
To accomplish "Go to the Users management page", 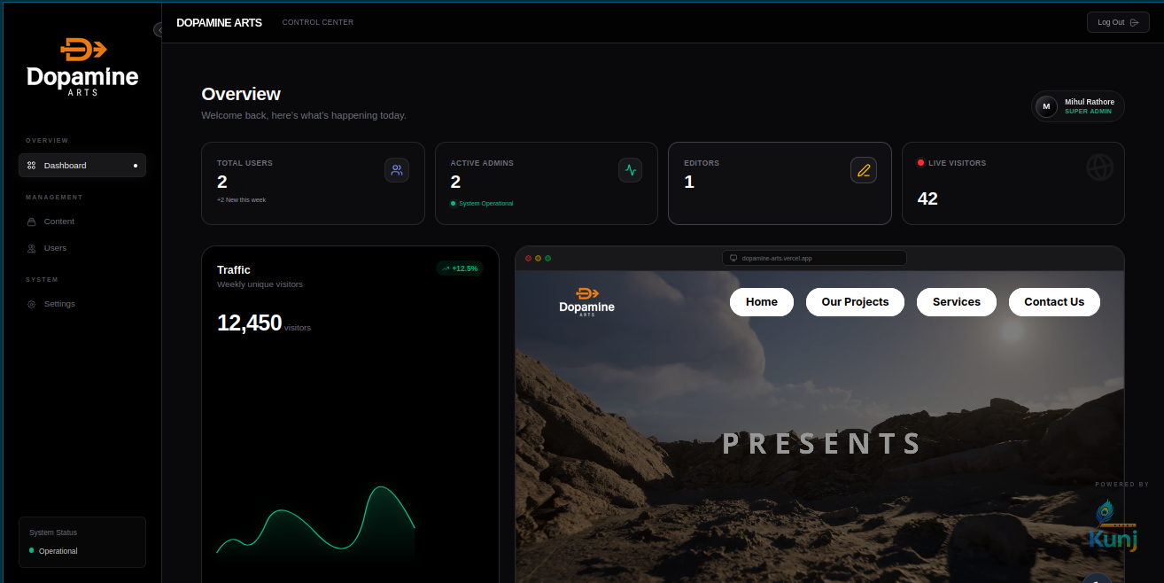I will pyautogui.click(x=55, y=248).
